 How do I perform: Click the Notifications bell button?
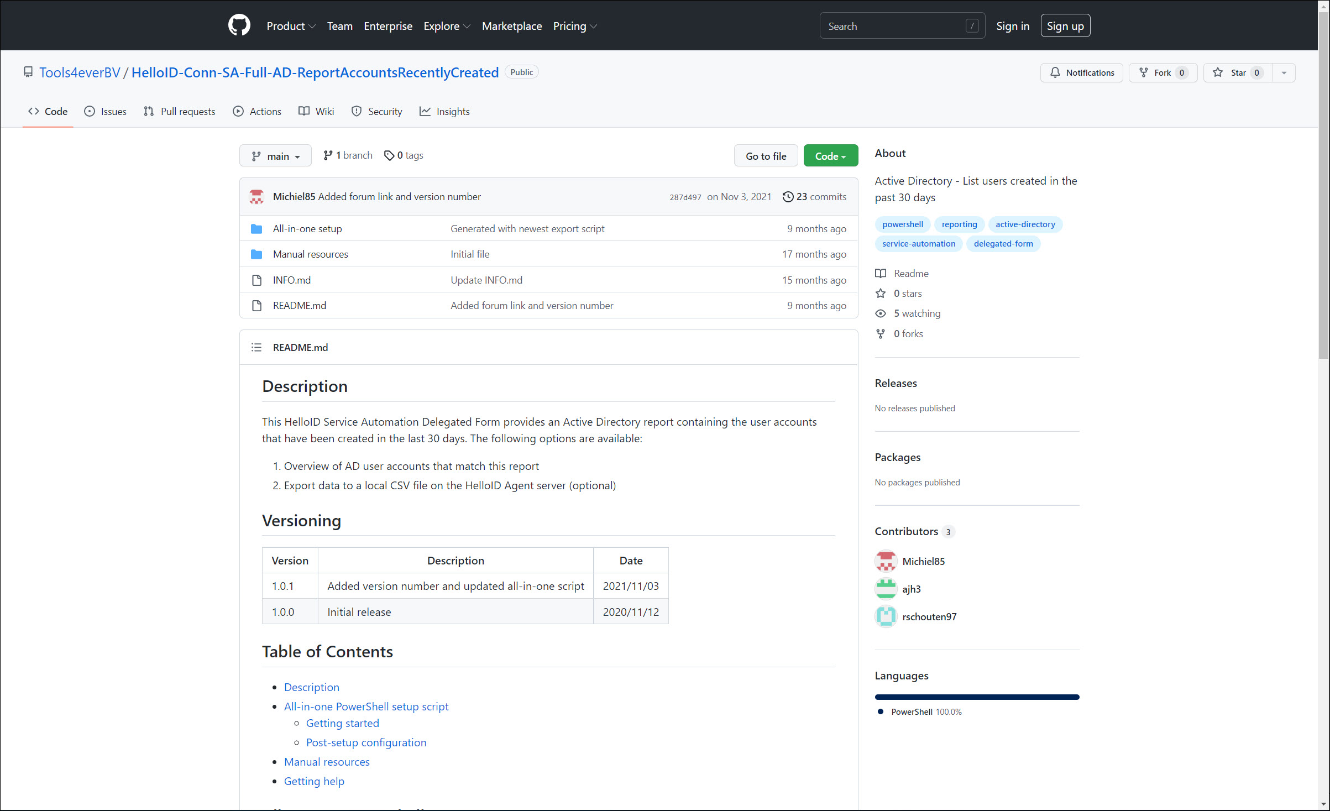click(1081, 72)
